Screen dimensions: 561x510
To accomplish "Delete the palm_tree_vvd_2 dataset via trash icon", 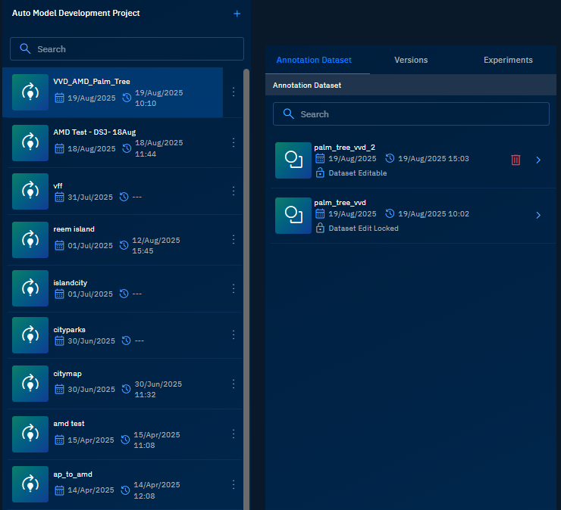I will [516, 160].
